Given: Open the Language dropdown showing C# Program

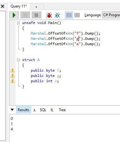Looking at the screenshot, I should click(111, 15).
